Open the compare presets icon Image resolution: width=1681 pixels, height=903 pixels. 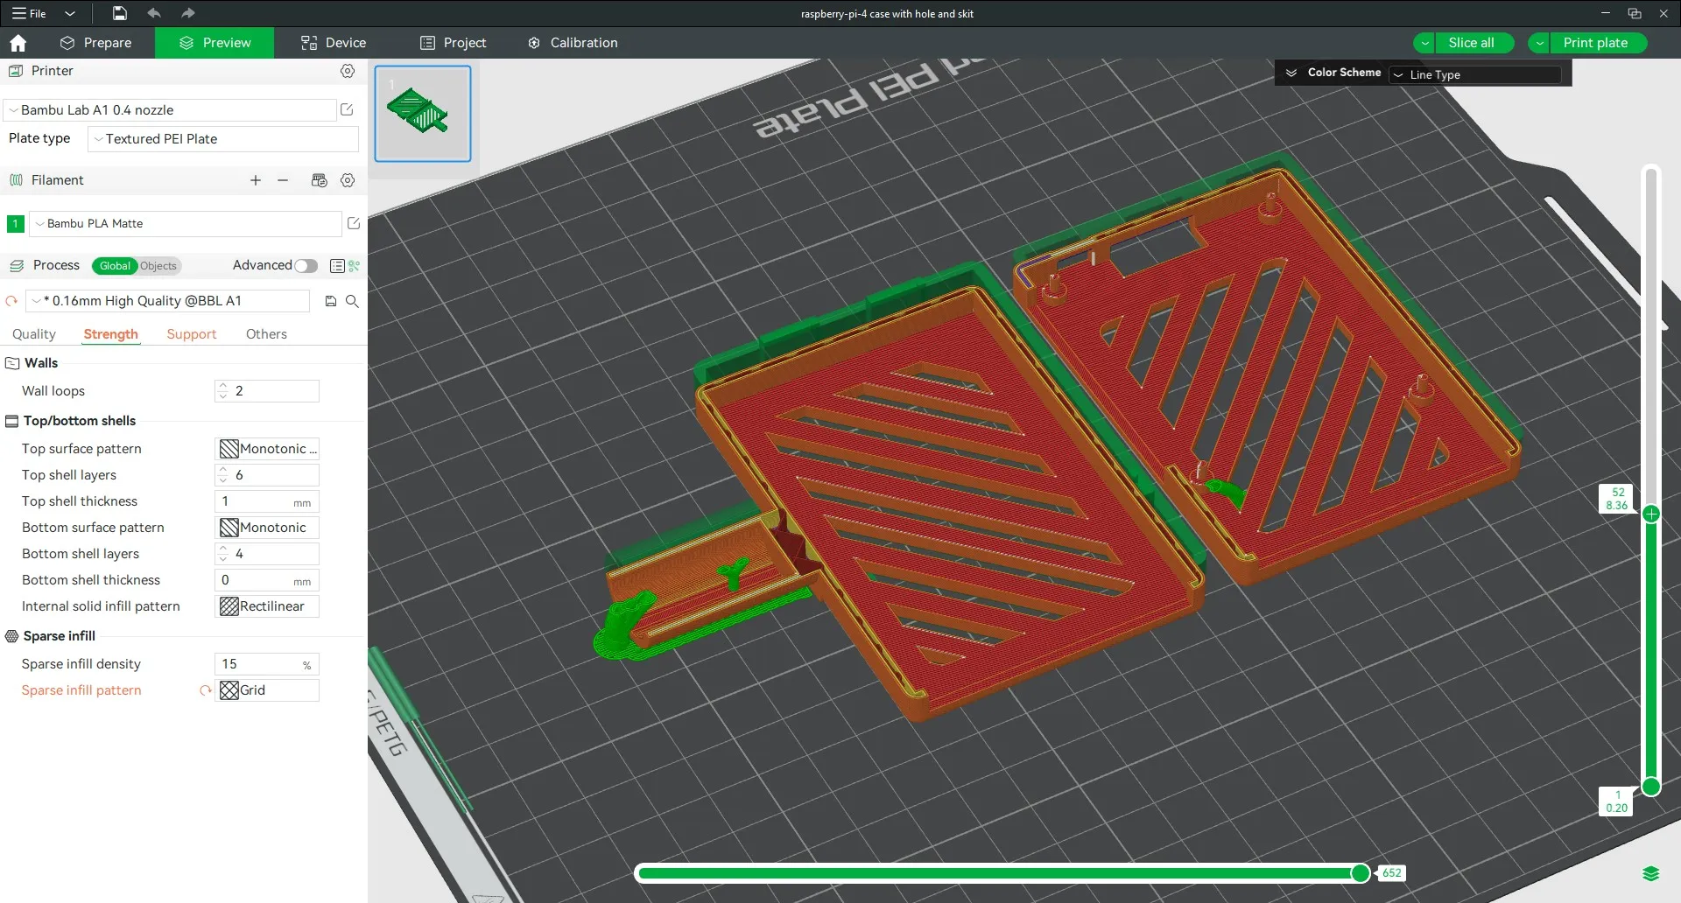pyautogui.click(x=355, y=266)
